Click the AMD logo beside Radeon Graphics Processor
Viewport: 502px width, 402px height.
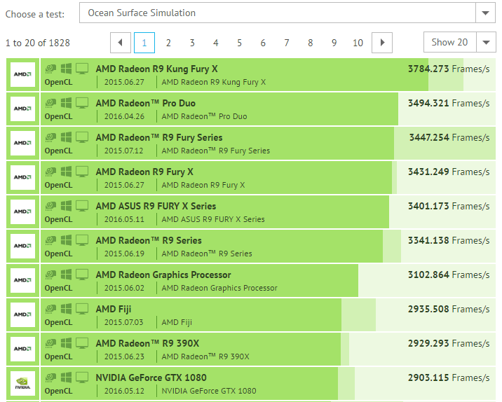click(x=22, y=280)
